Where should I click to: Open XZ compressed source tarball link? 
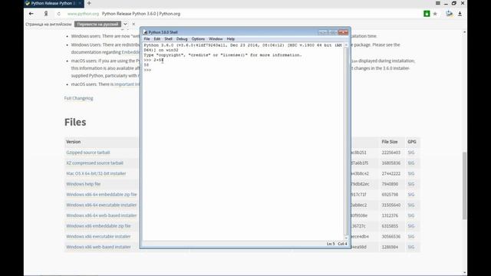pos(94,163)
